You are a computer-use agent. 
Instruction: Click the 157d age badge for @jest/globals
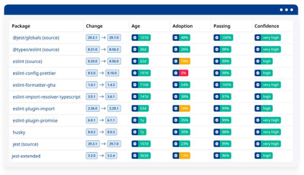(141, 38)
